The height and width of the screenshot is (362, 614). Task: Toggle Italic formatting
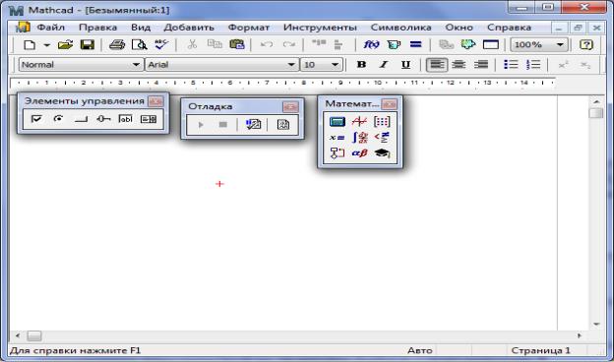[384, 65]
